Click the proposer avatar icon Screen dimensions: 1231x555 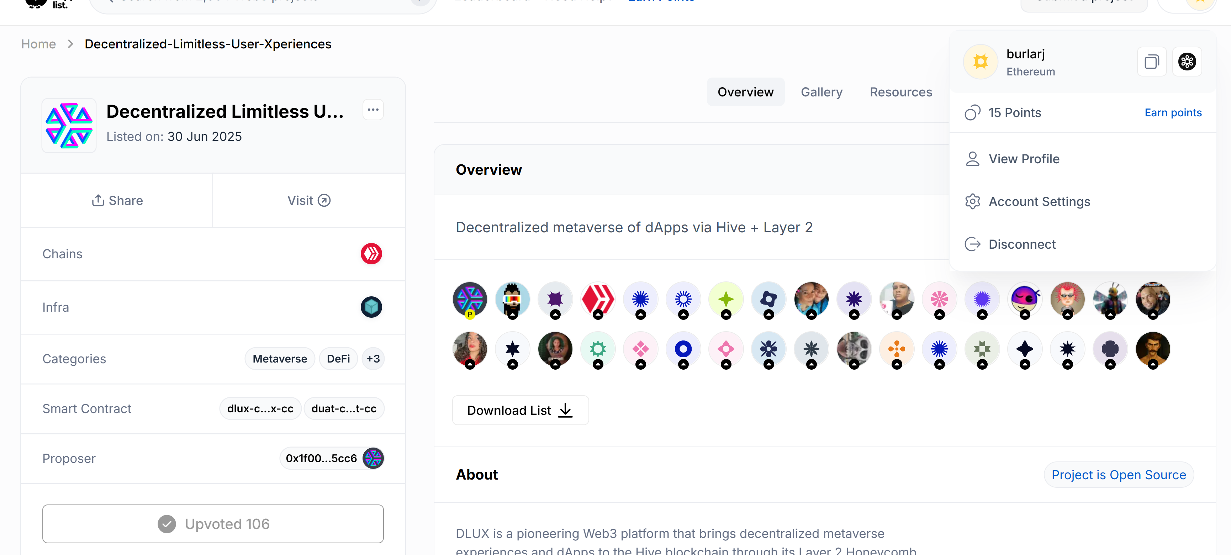[373, 459]
